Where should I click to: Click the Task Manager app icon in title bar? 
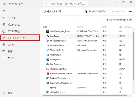point(4,4)
